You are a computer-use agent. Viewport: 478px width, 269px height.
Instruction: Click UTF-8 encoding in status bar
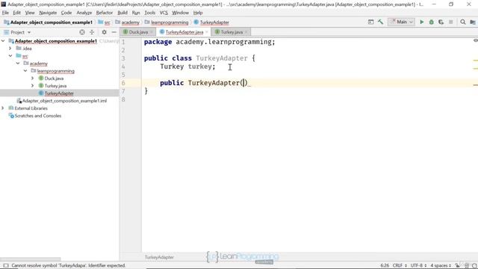click(418, 265)
